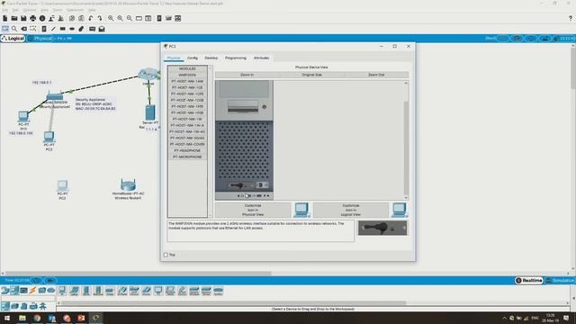Image resolution: width=576 pixels, height=324 pixels.
Task: Click Zoom In in Physical Device View
Action: [x=247, y=75]
